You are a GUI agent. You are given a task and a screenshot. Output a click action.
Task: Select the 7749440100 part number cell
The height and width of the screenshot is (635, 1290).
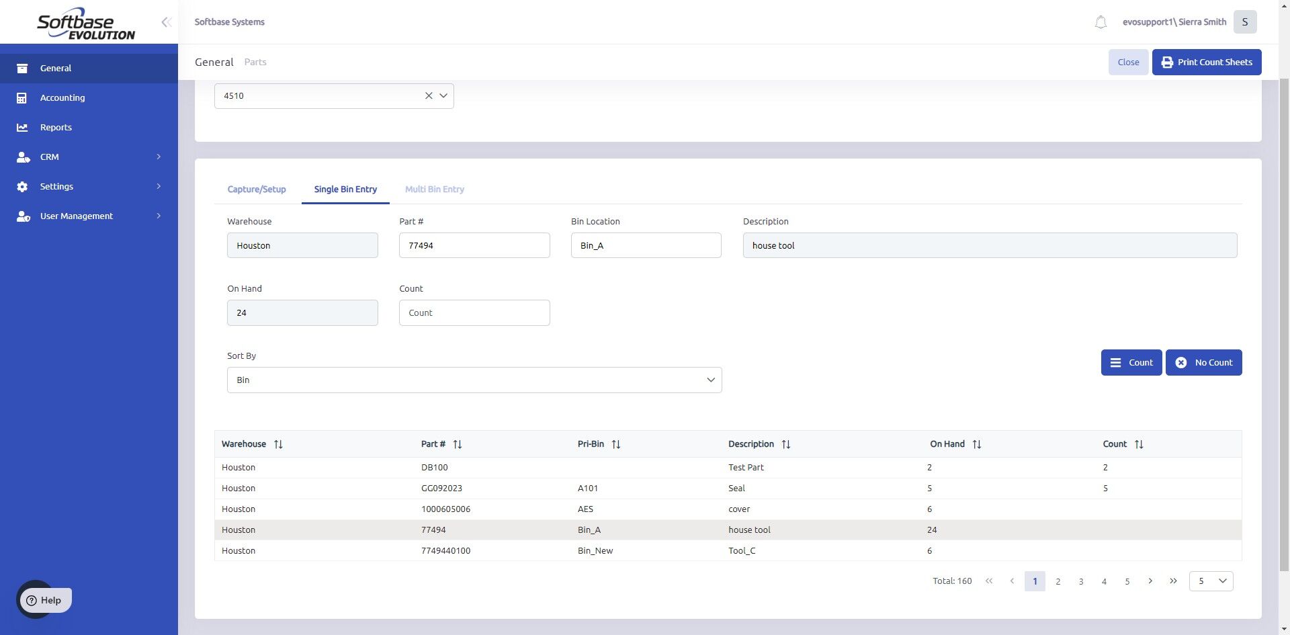point(445,551)
